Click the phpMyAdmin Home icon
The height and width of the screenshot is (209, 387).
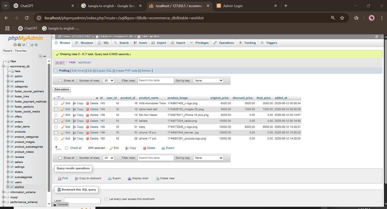pos(15,45)
